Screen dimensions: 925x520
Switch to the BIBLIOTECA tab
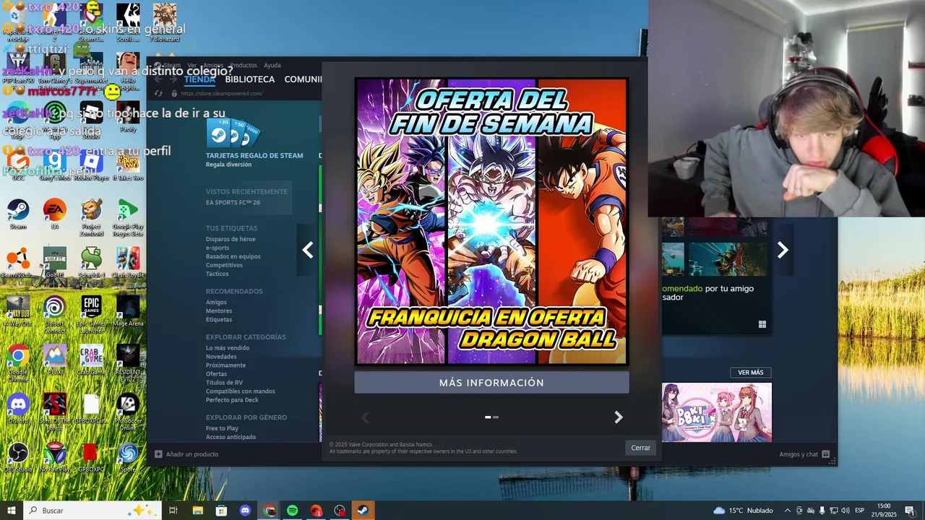pyautogui.click(x=250, y=79)
